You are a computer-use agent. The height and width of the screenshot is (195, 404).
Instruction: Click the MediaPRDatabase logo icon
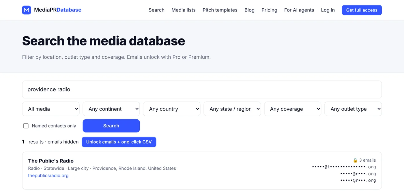click(x=27, y=10)
